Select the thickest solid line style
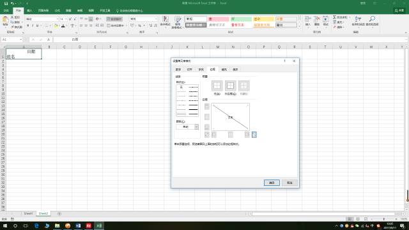 tap(193, 109)
